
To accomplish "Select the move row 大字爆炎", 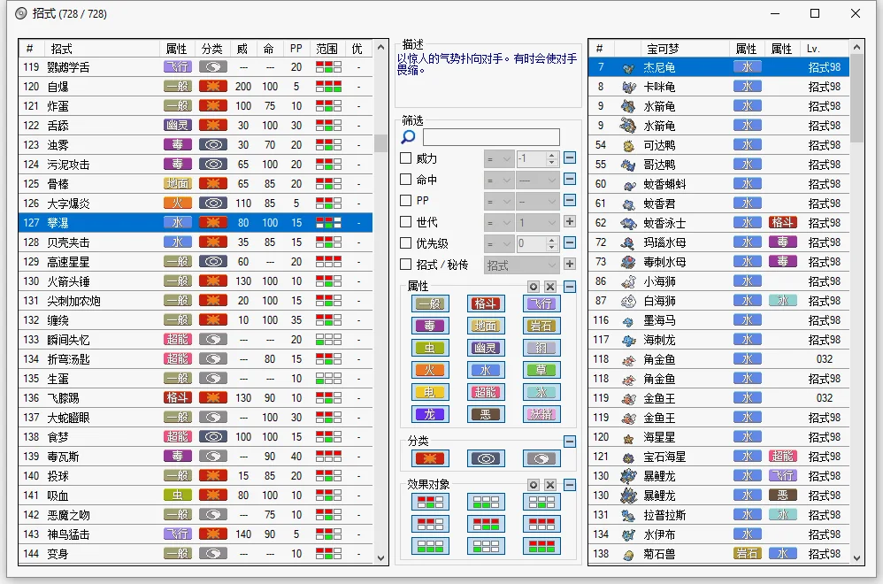I will tap(196, 204).
